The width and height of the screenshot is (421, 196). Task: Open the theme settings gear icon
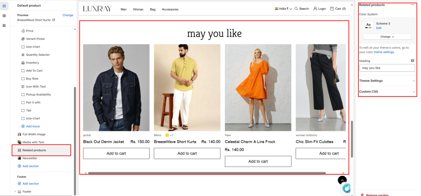(4, 16)
